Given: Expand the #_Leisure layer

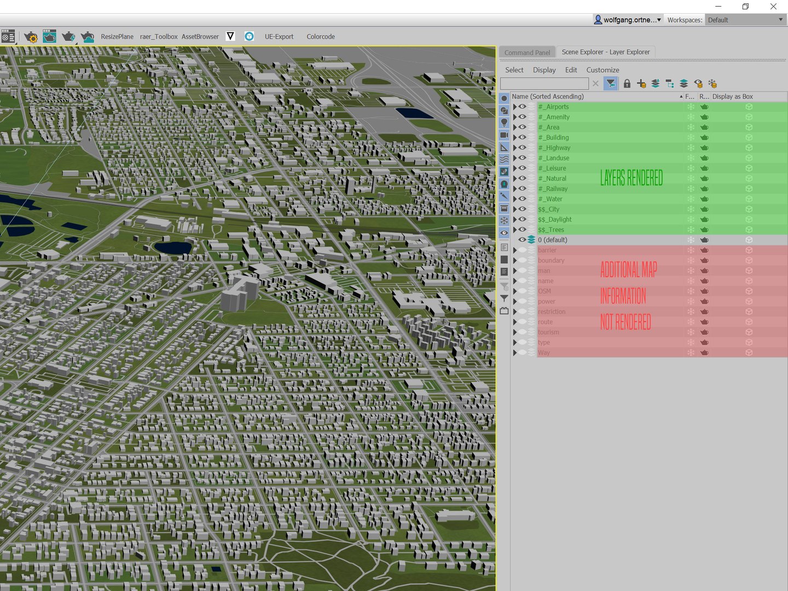Looking at the screenshot, I should [x=515, y=168].
